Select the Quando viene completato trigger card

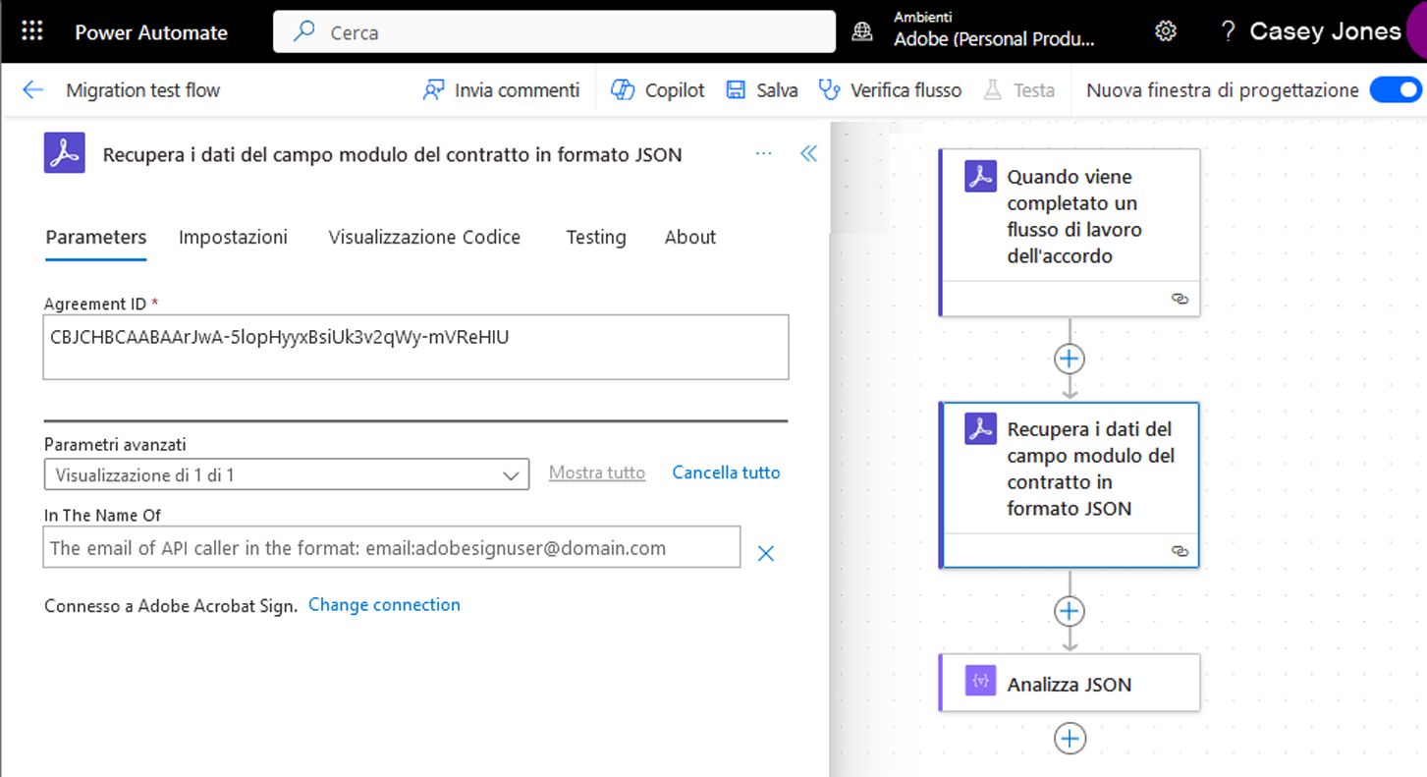[1070, 233]
